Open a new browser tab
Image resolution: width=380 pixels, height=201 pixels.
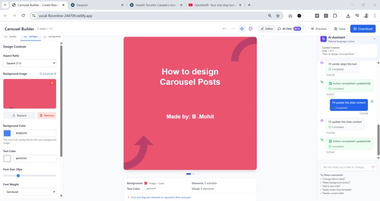tap(249, 5)
